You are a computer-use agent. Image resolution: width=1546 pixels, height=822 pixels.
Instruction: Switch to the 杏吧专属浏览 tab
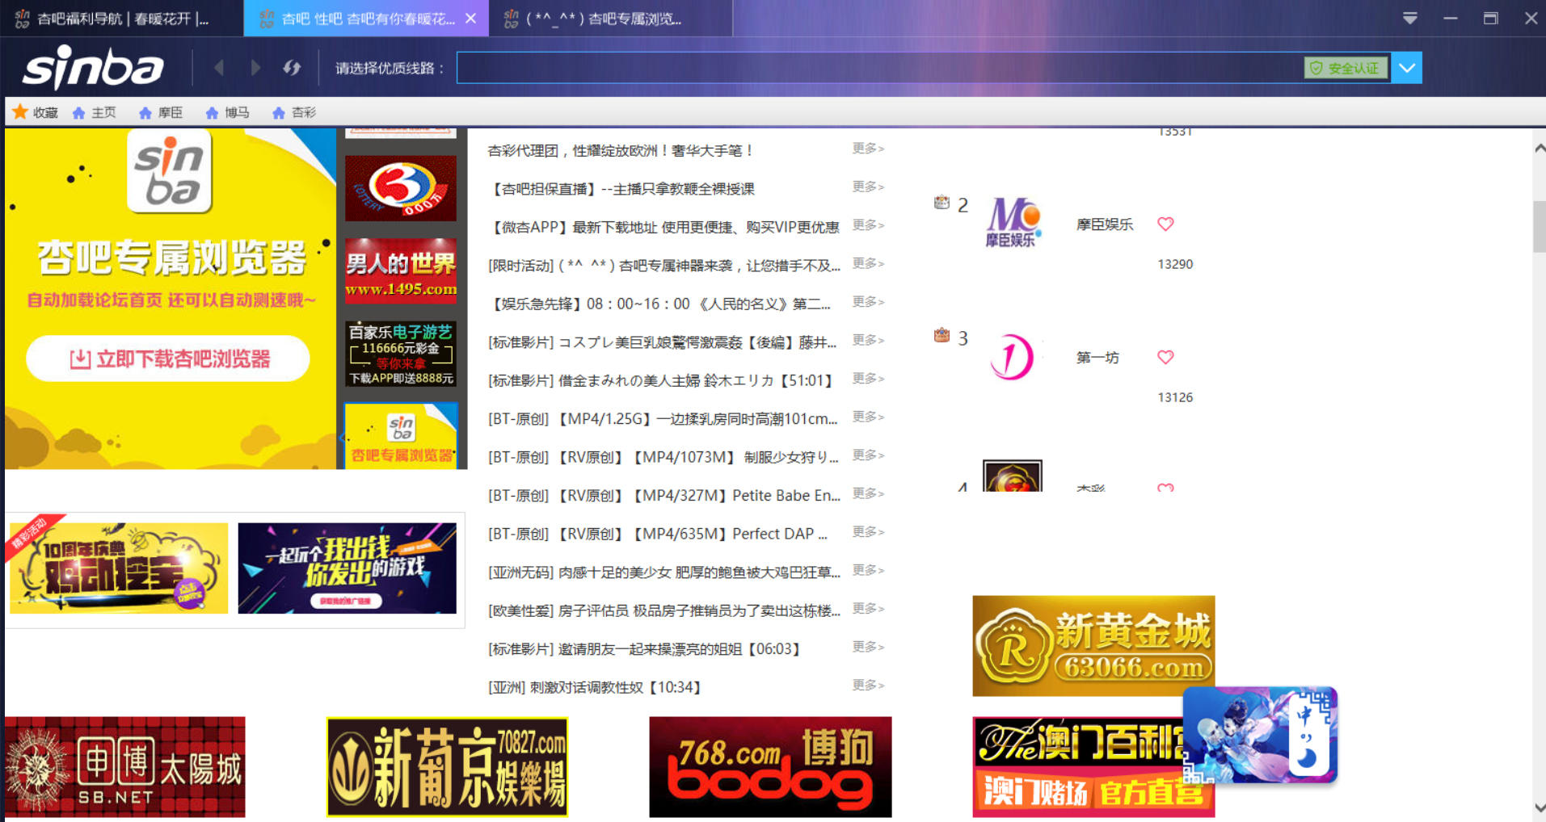(610, 18)
